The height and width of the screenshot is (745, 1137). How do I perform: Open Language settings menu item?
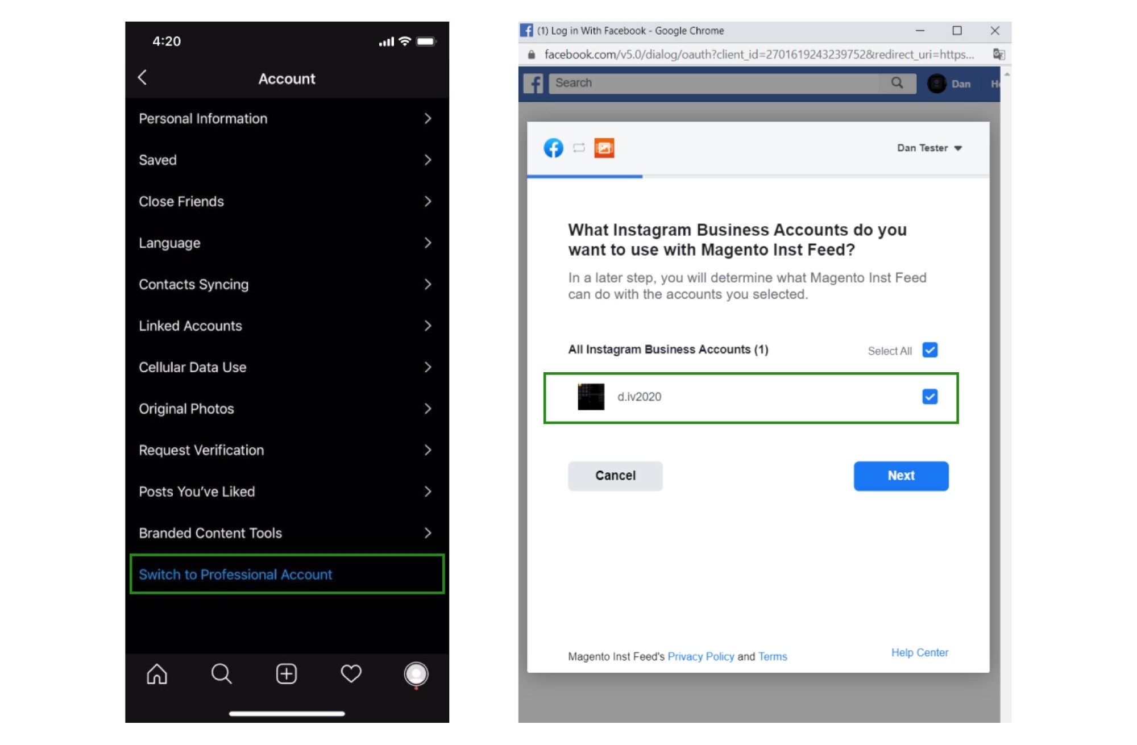click(x=286, y=242)
